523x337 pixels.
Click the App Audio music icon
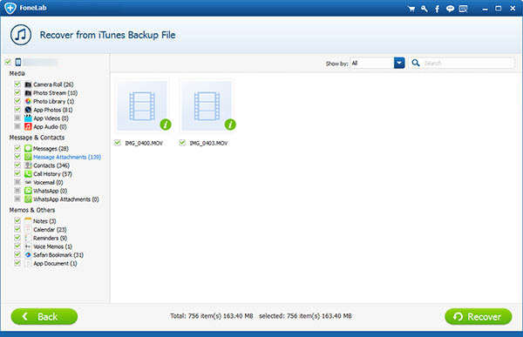[28, 126]
